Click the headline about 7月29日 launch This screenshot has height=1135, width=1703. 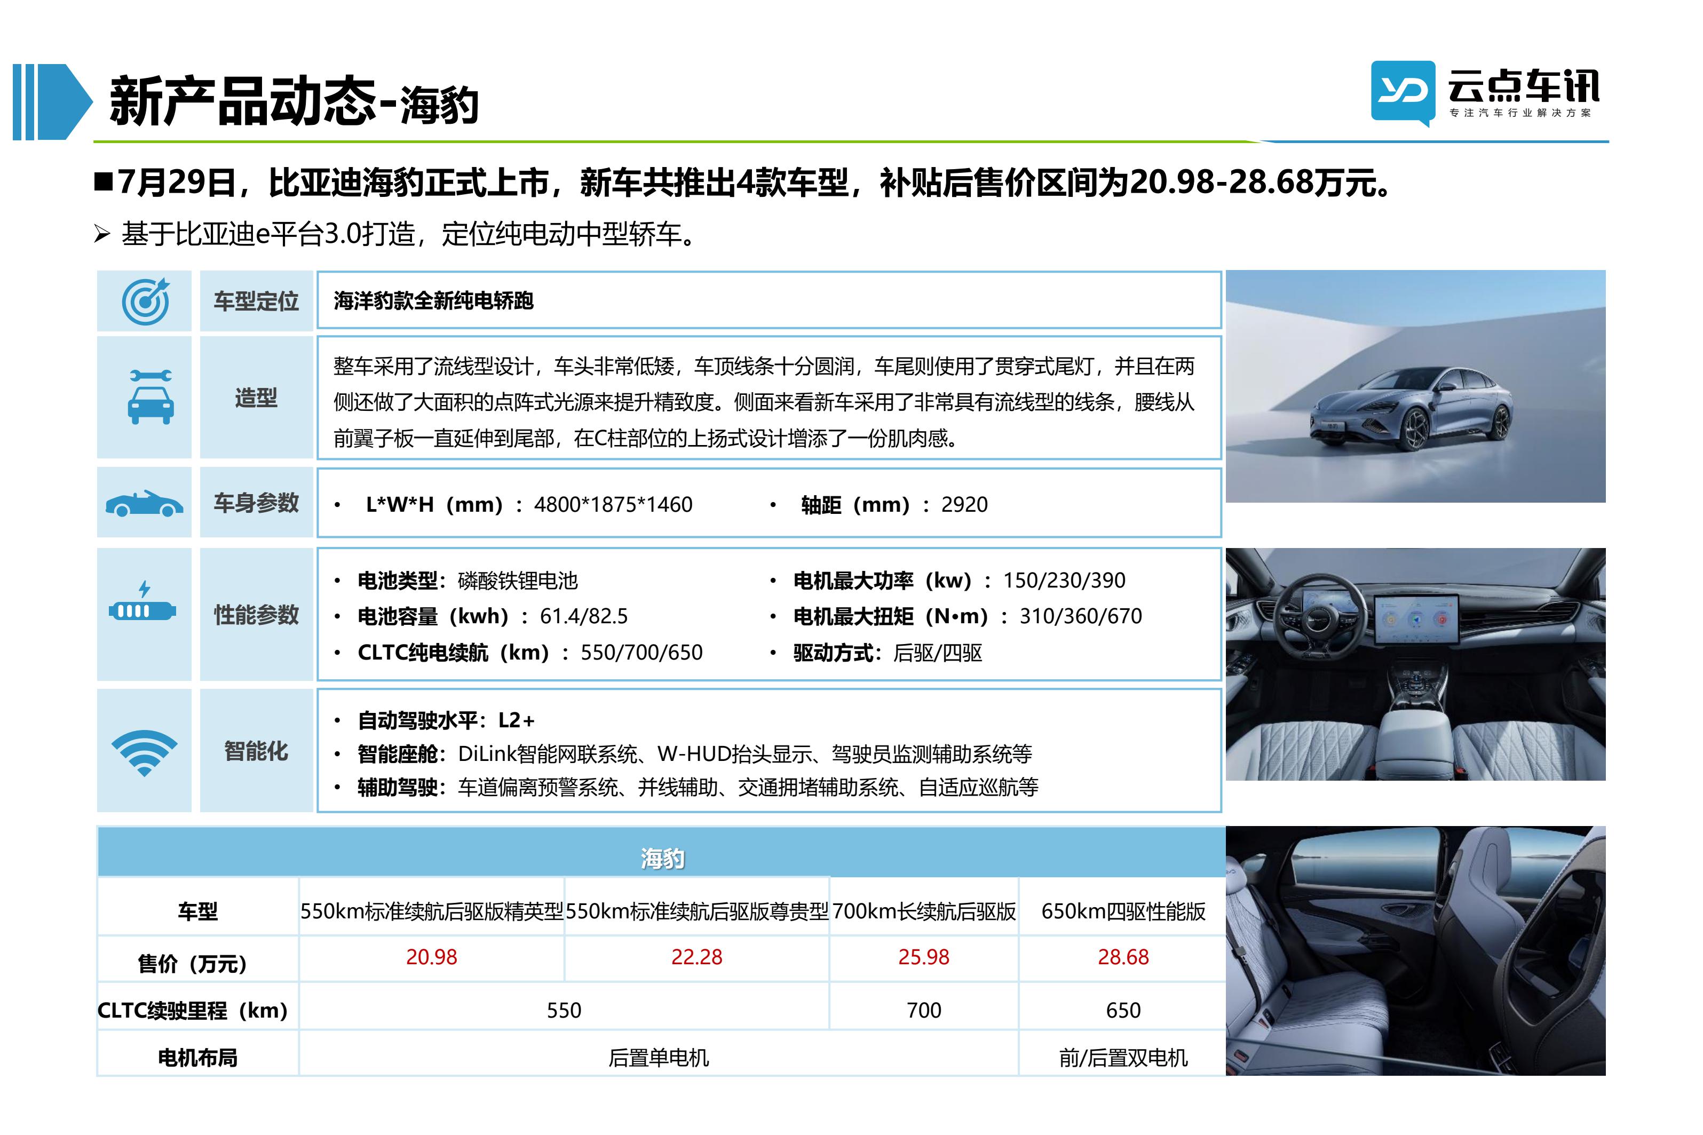coord(743,182)
